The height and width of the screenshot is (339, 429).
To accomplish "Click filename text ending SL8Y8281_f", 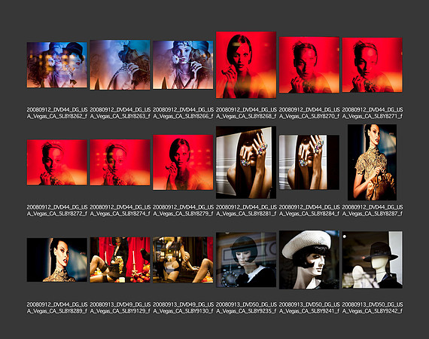I will (246, 210).
